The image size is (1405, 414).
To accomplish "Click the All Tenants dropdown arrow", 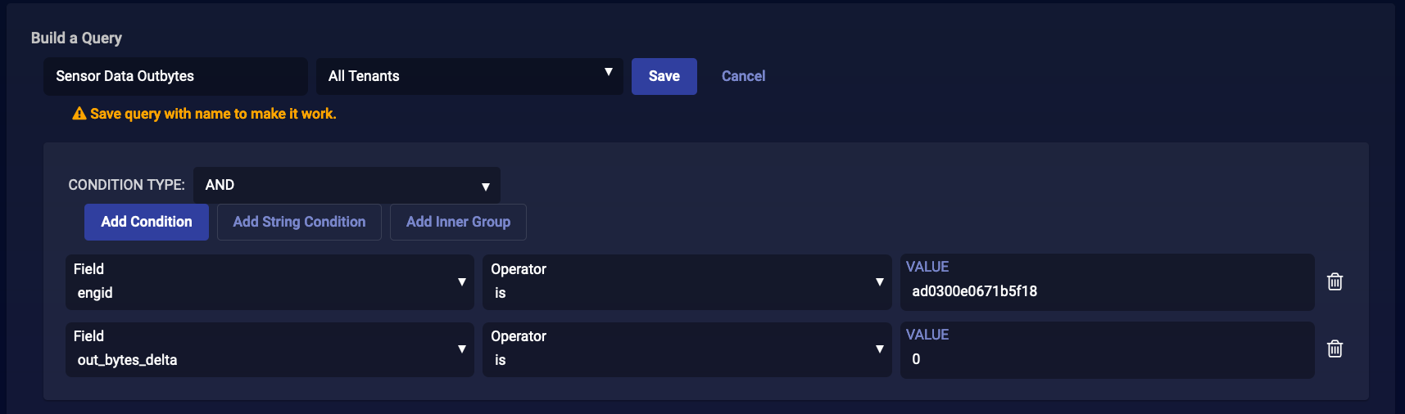I will pos(608,72).
